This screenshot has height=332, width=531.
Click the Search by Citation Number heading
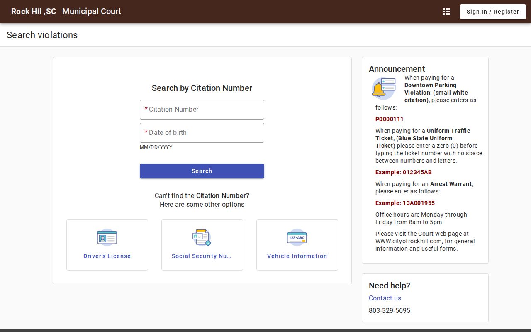pos(202,88)
